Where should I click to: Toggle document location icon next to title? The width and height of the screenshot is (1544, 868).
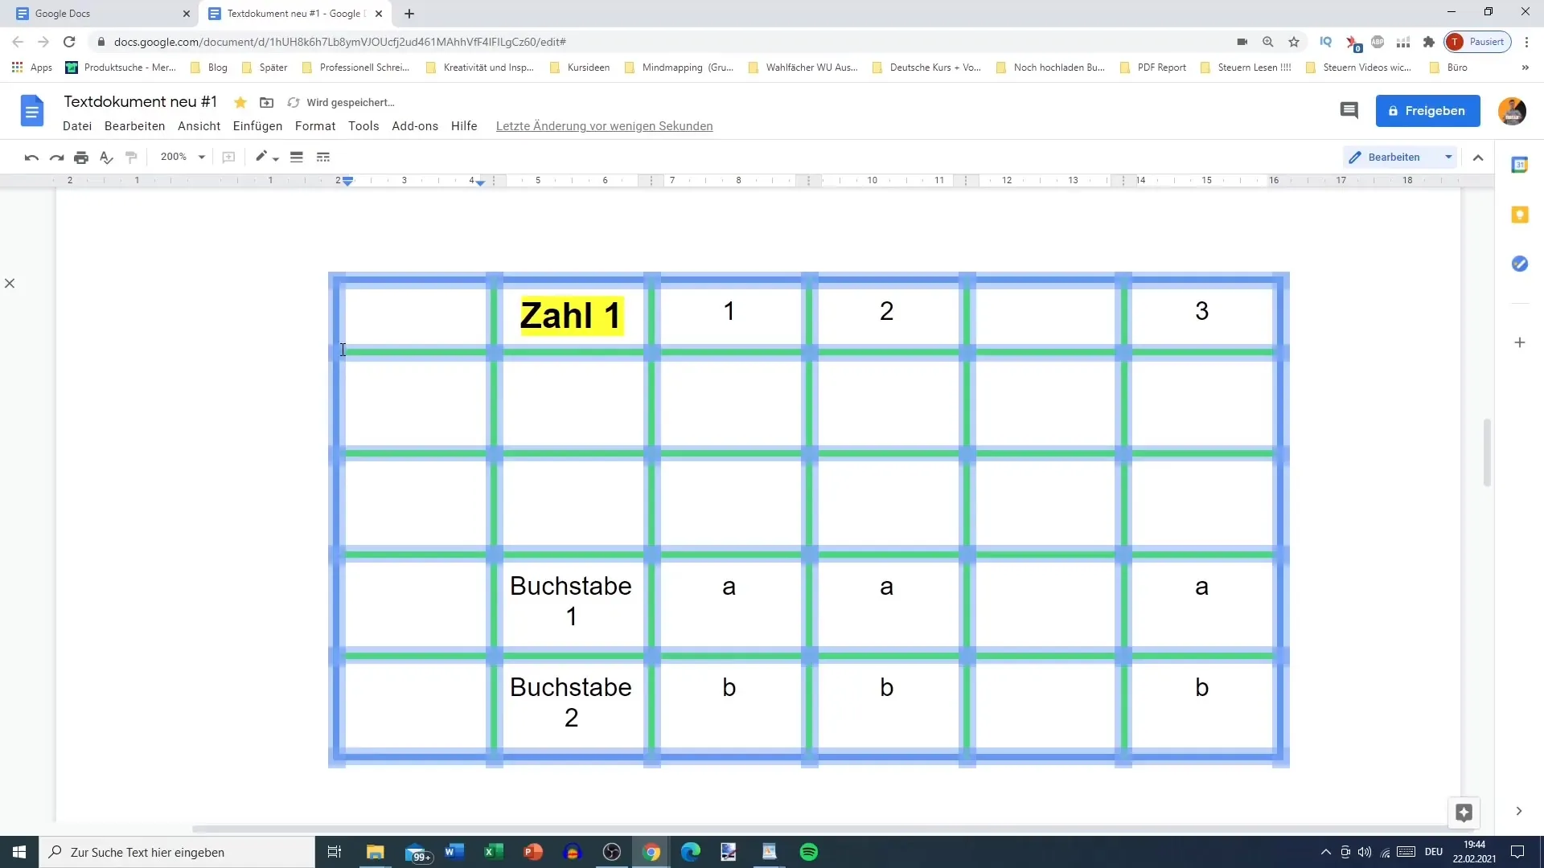click(269, 102)
